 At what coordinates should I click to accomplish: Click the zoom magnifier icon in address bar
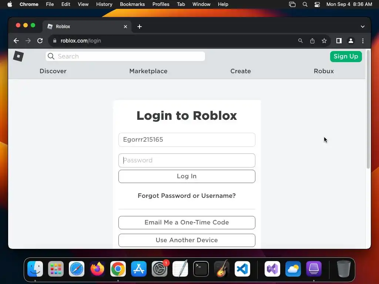click(301, 41)
